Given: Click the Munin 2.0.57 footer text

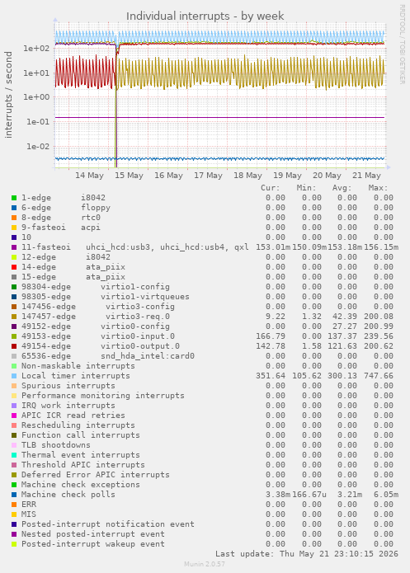Looking at the screenshot, I should pos(205,564).
